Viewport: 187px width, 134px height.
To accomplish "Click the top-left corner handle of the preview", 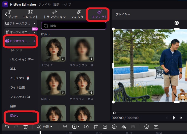I will [113, 29].
